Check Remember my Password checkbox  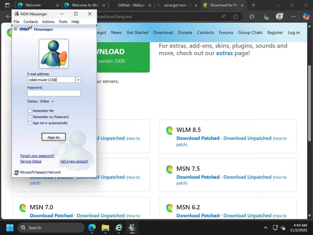click(30, 117)
